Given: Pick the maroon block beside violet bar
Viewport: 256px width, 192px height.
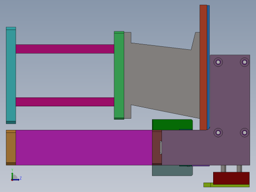Looking at the screenshot, I should tap(157, 148).
